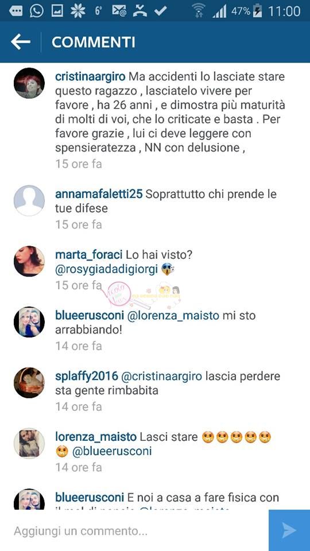Tap the battery indicator icon

pos(258,11)
